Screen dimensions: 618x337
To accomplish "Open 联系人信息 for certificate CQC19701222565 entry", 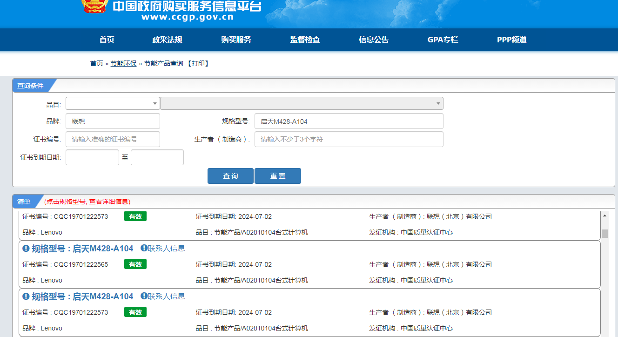I will (x=167, y=248).
